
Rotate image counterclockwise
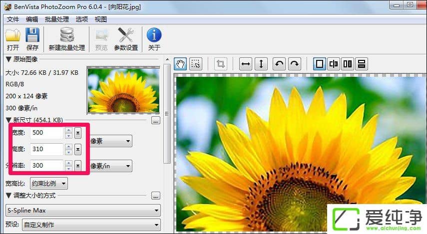tap(280, 64)
